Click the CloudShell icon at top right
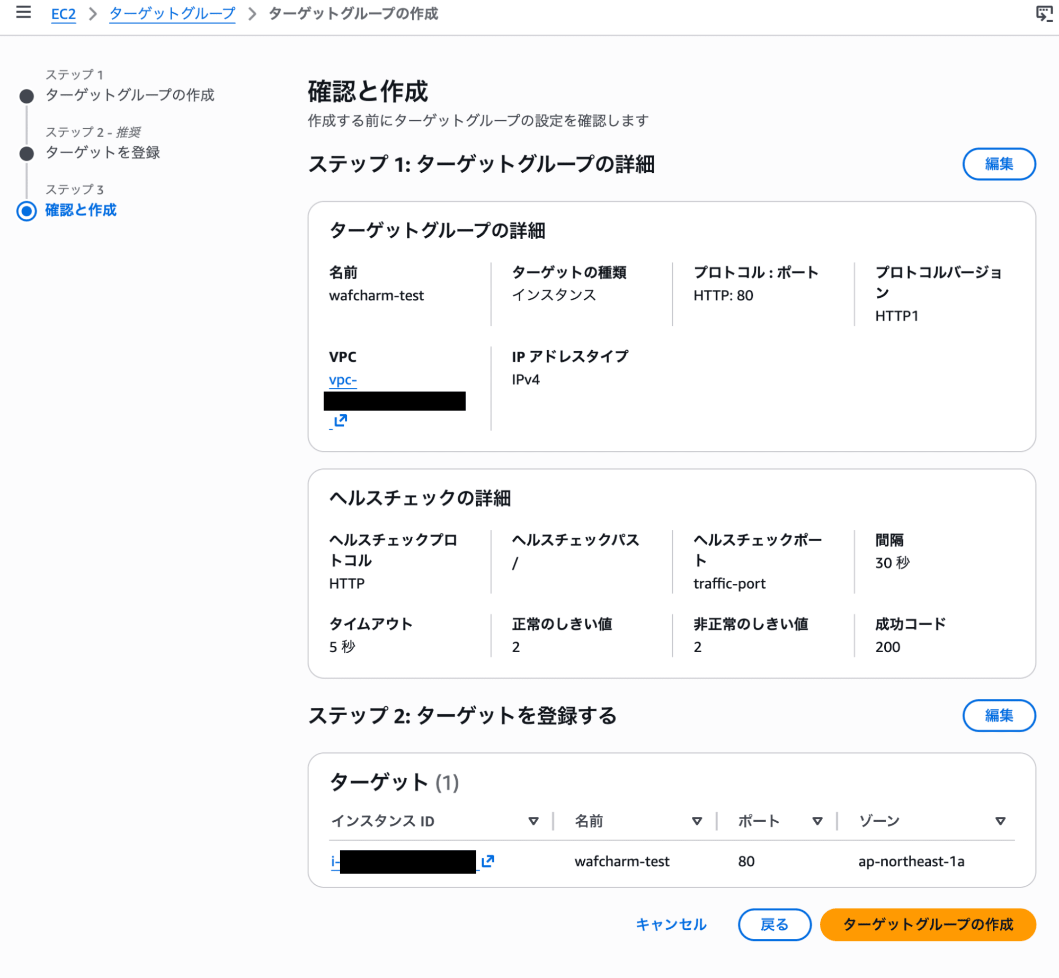This screenshot has height=978, width=1059. pos(1044,14)
